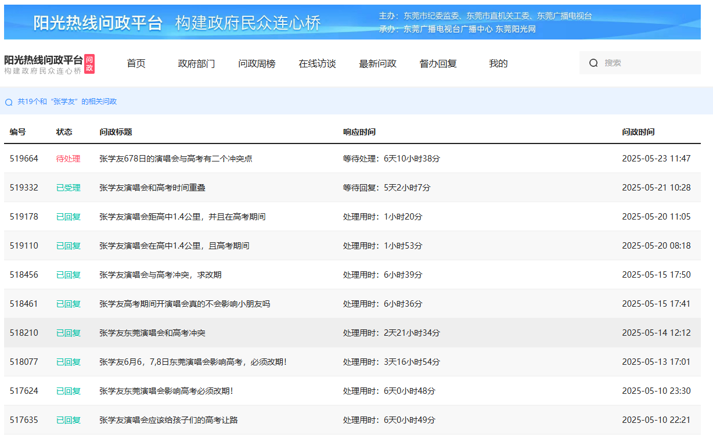Click the 问政 red logo badge
This screenshot has height=438, width=713.
click(x=89, y=64)
